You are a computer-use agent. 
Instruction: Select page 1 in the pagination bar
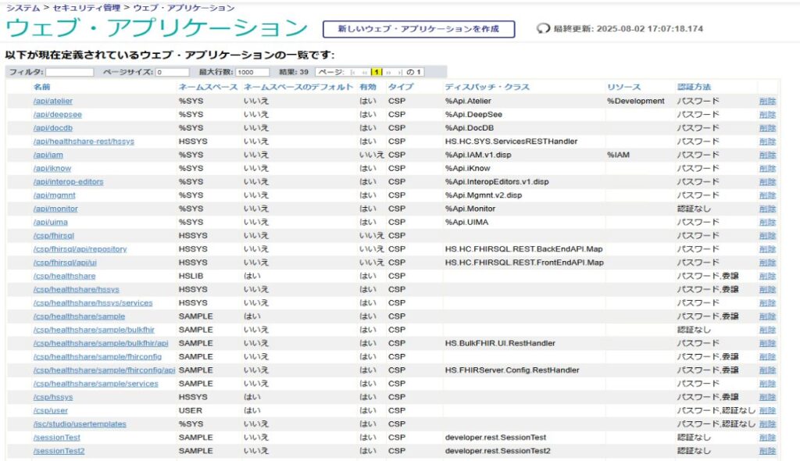tap(376, 72)
